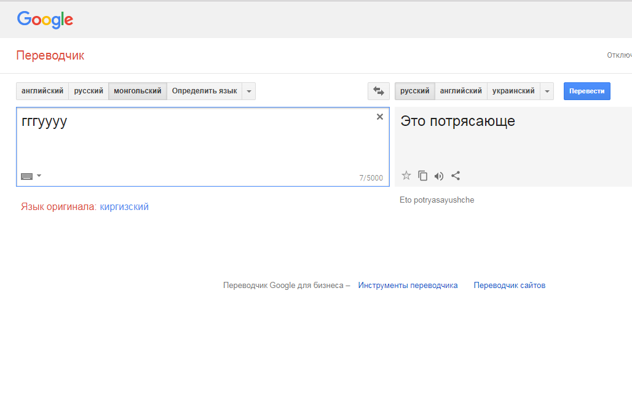The width and height of the screenshot is (632, 409).
Task: Click the Google logo
Action: [x=45, y=20]
